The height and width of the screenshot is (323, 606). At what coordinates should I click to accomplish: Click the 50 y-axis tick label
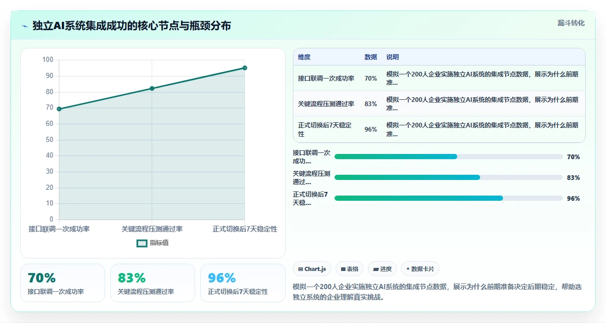tap(49, 139)
